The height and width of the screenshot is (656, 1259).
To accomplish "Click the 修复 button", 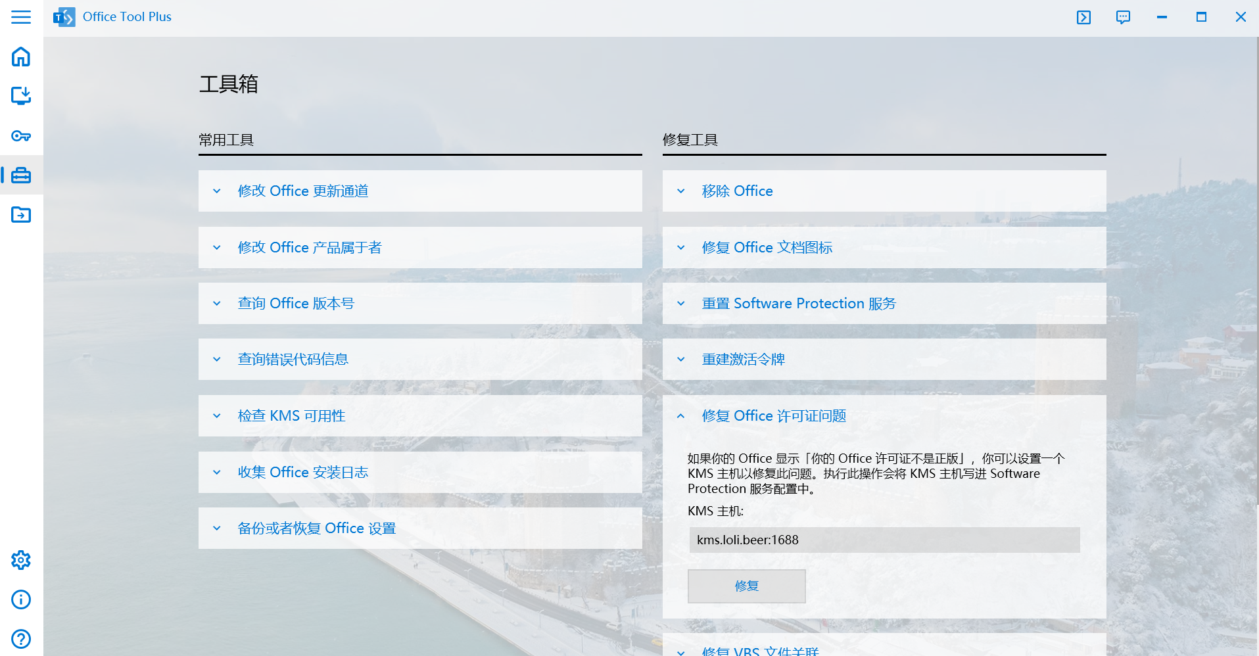I will [747, 586].
